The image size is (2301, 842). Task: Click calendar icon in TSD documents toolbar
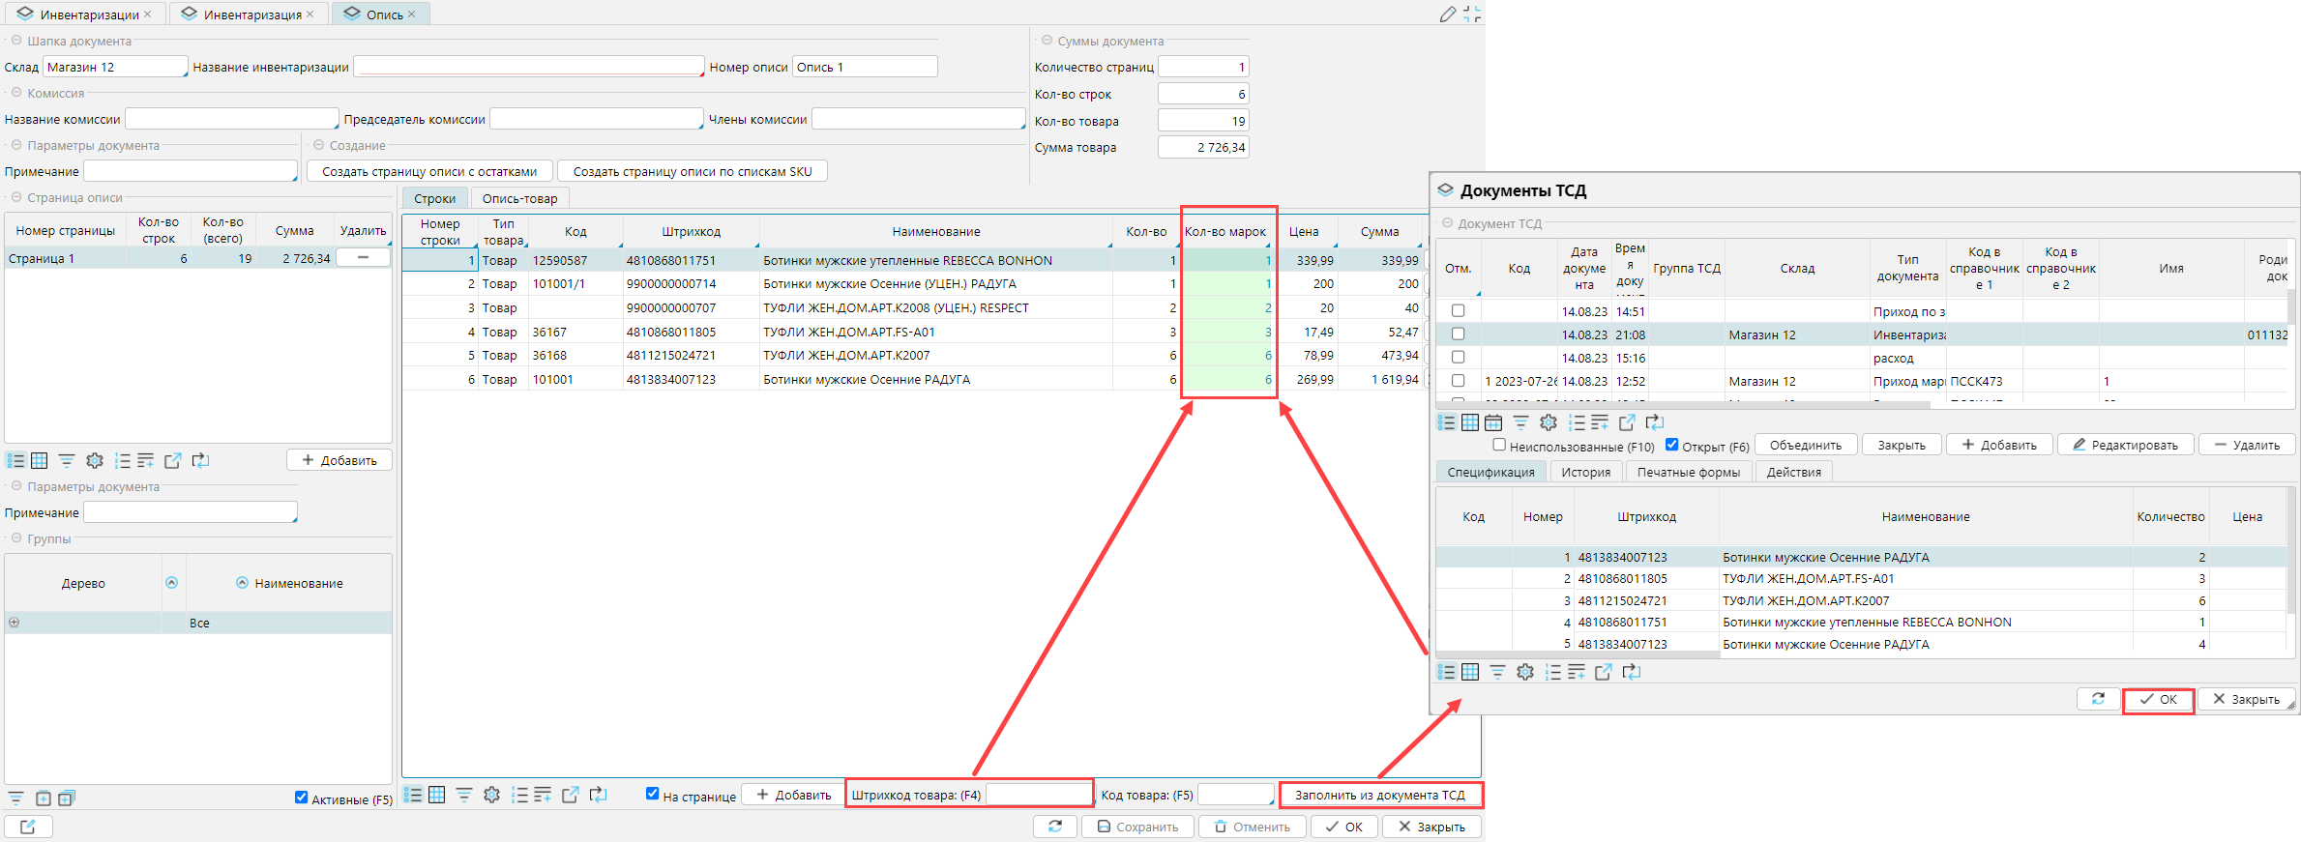[x=1493, y=422]
